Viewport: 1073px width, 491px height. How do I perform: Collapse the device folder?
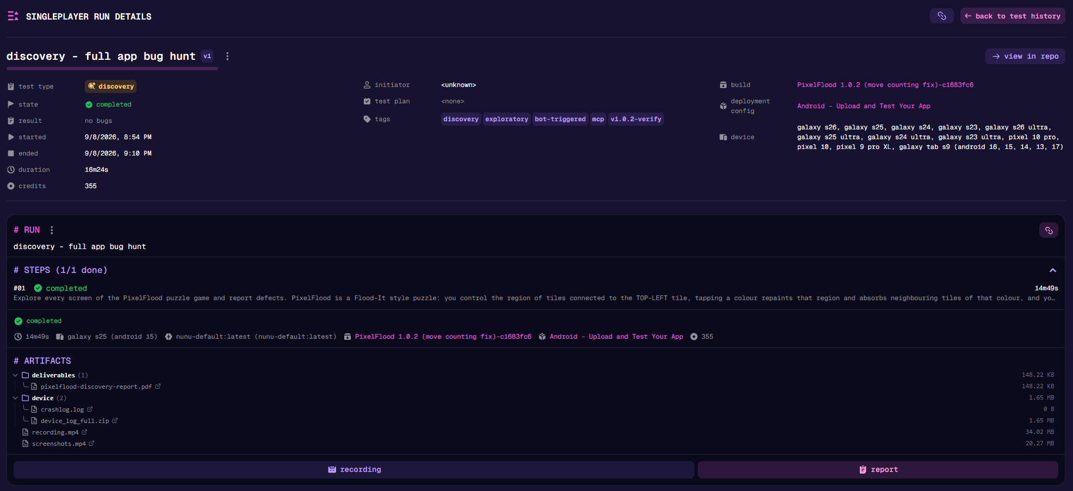coord(15,398)
